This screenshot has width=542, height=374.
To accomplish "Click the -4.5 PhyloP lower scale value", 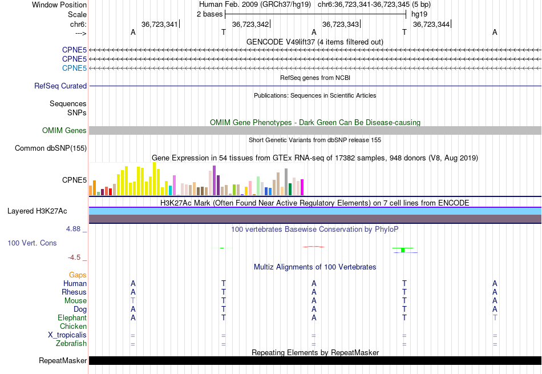I will click(x=74, y=258).
